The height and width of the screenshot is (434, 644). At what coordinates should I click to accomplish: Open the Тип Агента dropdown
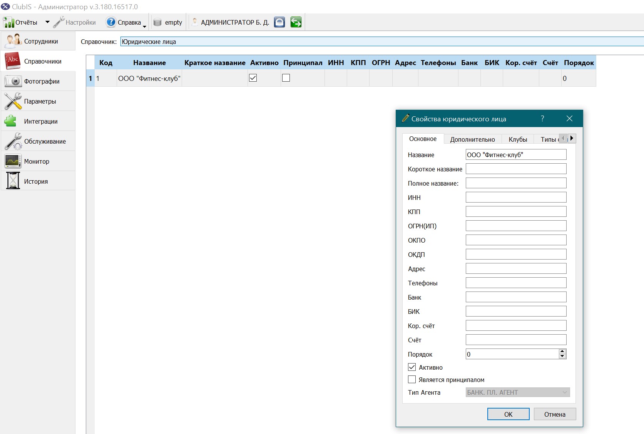518,392
